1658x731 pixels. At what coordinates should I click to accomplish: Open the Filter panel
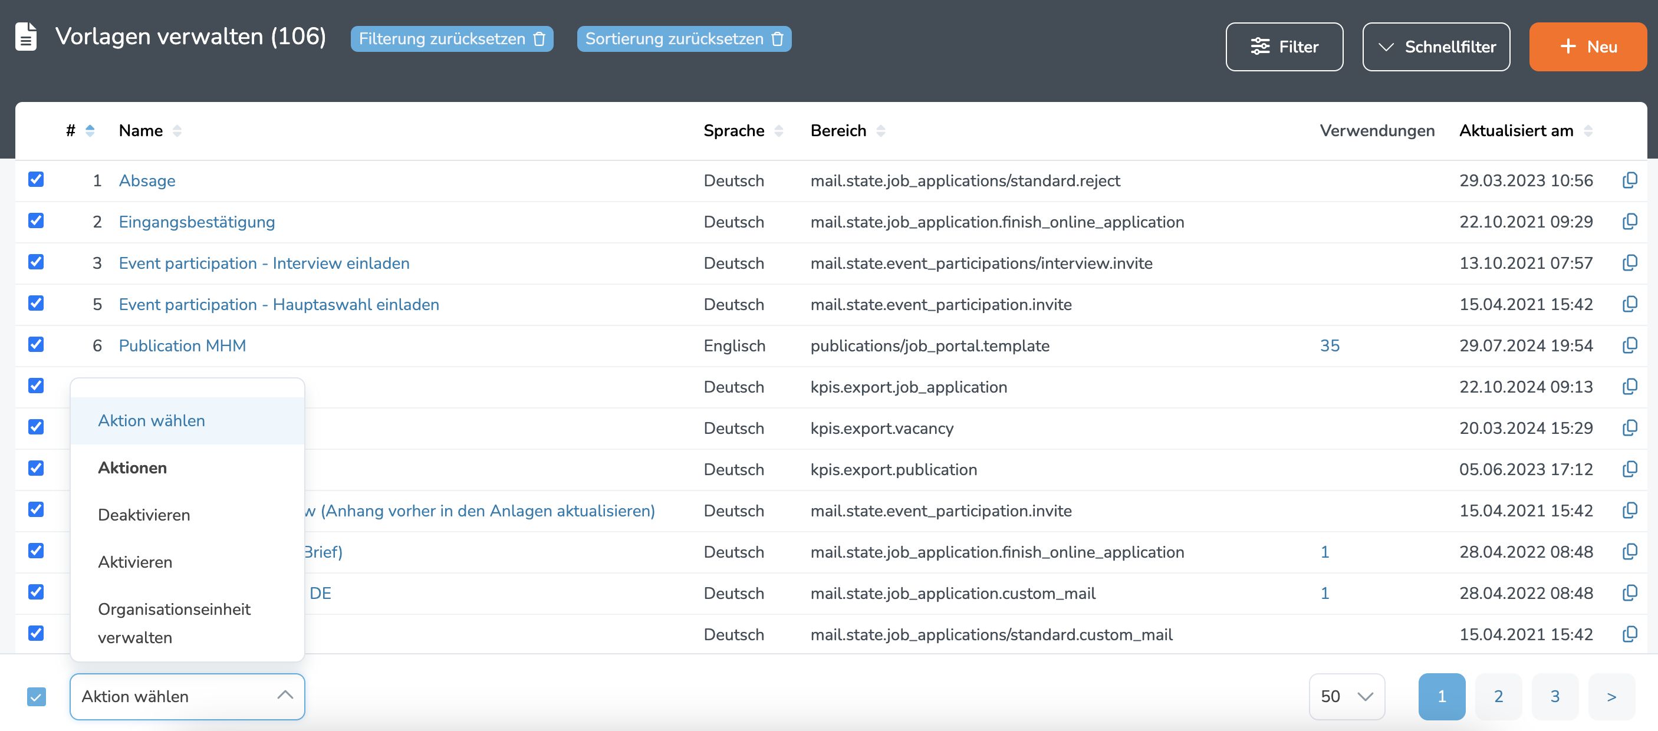pos(1284,47)
